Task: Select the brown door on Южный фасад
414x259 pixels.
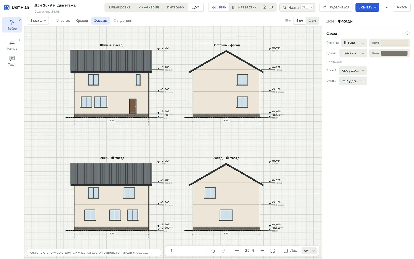Action: [x=133, y=106]
